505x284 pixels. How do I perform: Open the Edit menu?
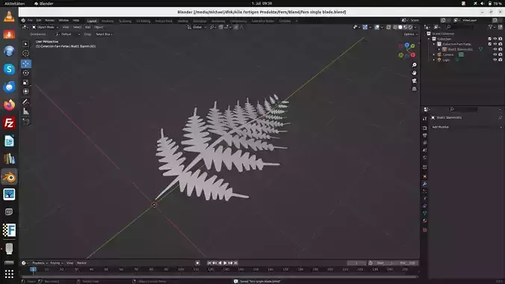point(39,20)
